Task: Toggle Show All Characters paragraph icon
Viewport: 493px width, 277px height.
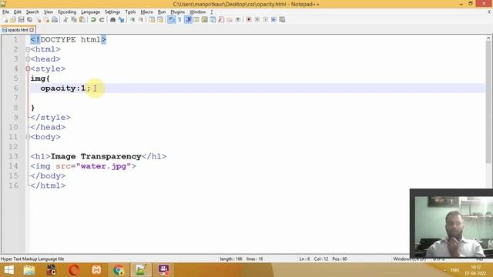Action: coord(179,20)
